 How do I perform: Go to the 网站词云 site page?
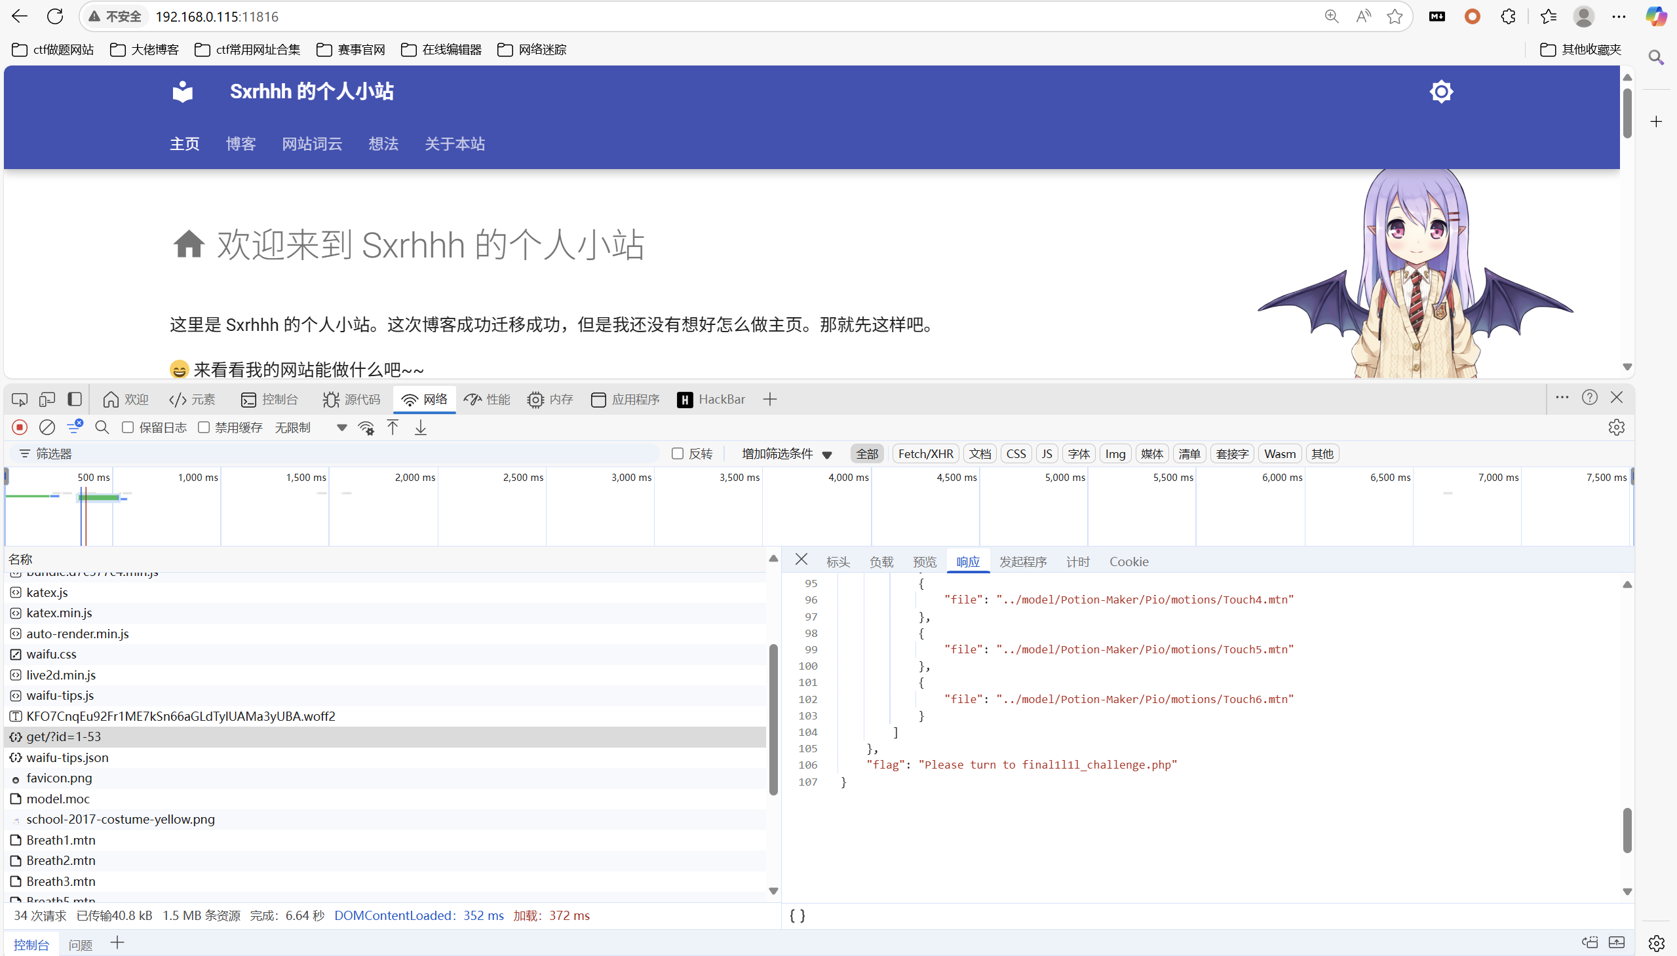tap(312, 143)
